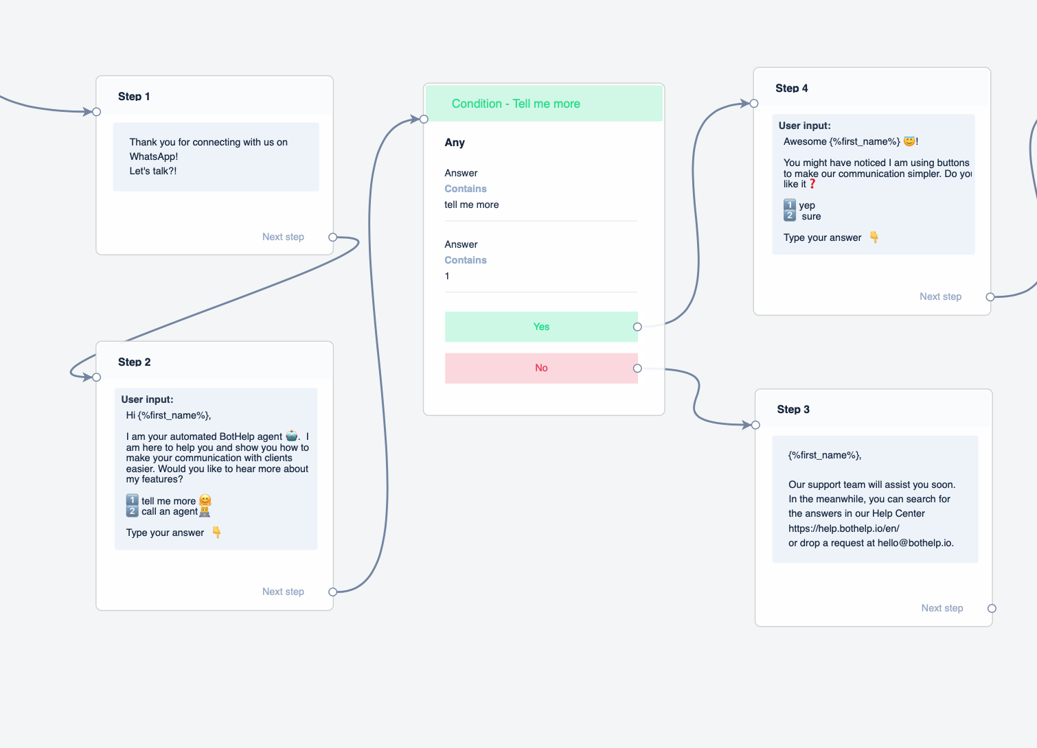Select the Step 4 block title
This screenshot has height=748, width=1037.
(x=792, y=89)
